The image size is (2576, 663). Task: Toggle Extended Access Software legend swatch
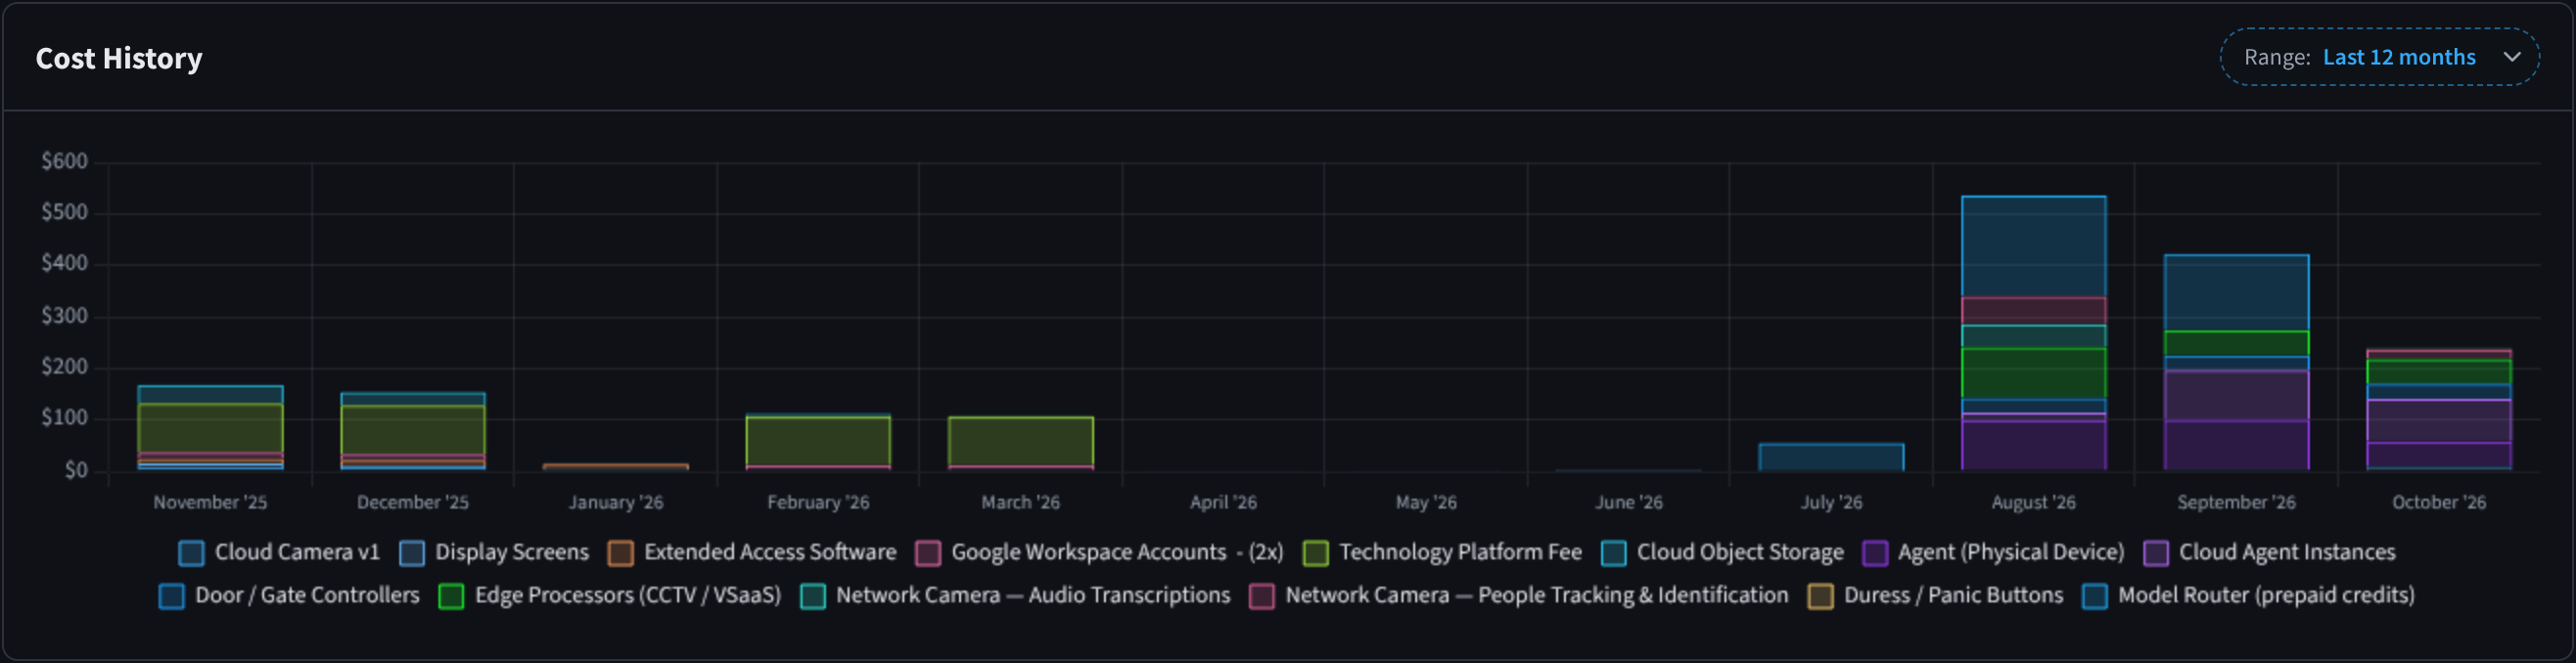click(620, 553)
